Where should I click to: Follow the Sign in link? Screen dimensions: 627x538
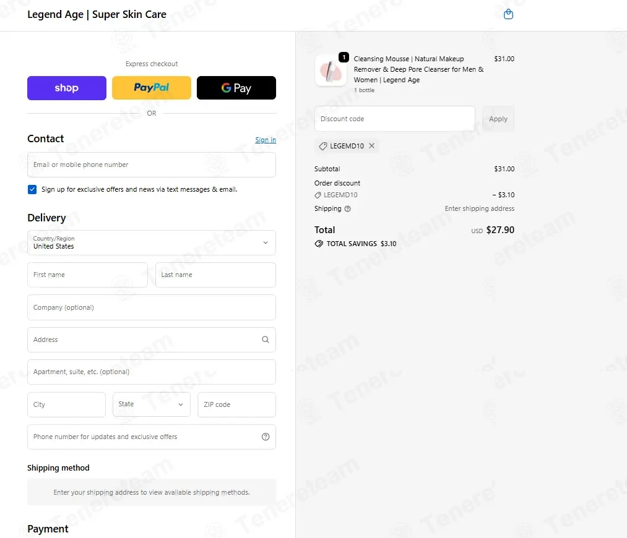(x=266, y=140)
